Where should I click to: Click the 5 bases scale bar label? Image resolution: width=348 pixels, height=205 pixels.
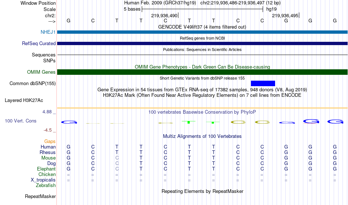pyautogui.click(x=132, y=9)
